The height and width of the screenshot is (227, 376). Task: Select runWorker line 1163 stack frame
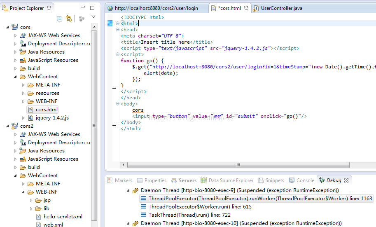click(257, 199)
